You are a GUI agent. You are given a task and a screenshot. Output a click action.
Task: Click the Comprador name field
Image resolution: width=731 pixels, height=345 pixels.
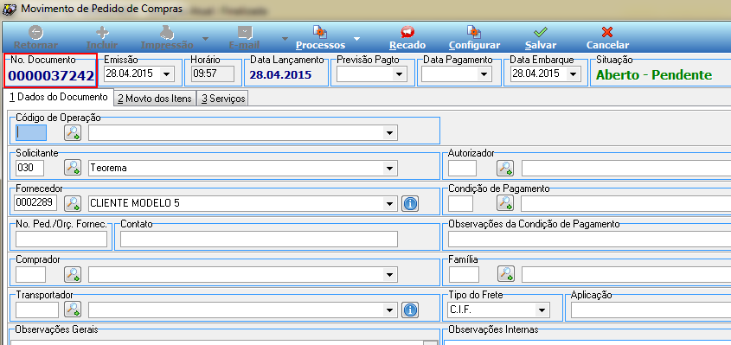(243, 275)
